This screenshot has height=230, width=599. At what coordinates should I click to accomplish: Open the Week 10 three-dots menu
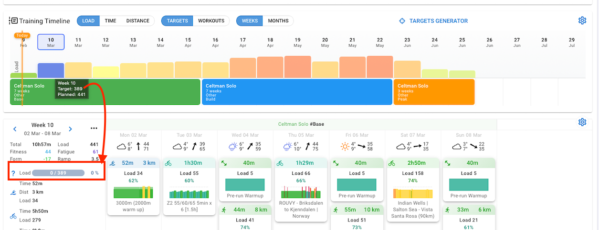pos(94,129)
